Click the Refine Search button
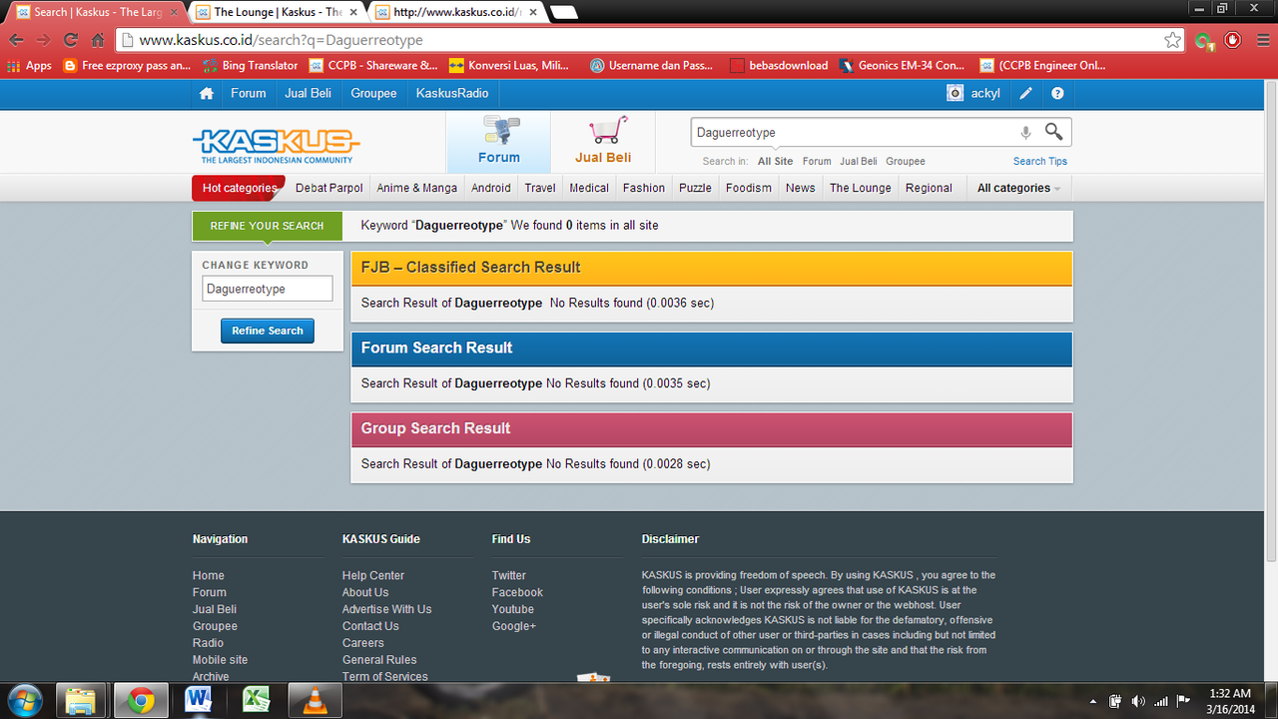This screenshot has width=1278, height=719. [x=268, y=331]
